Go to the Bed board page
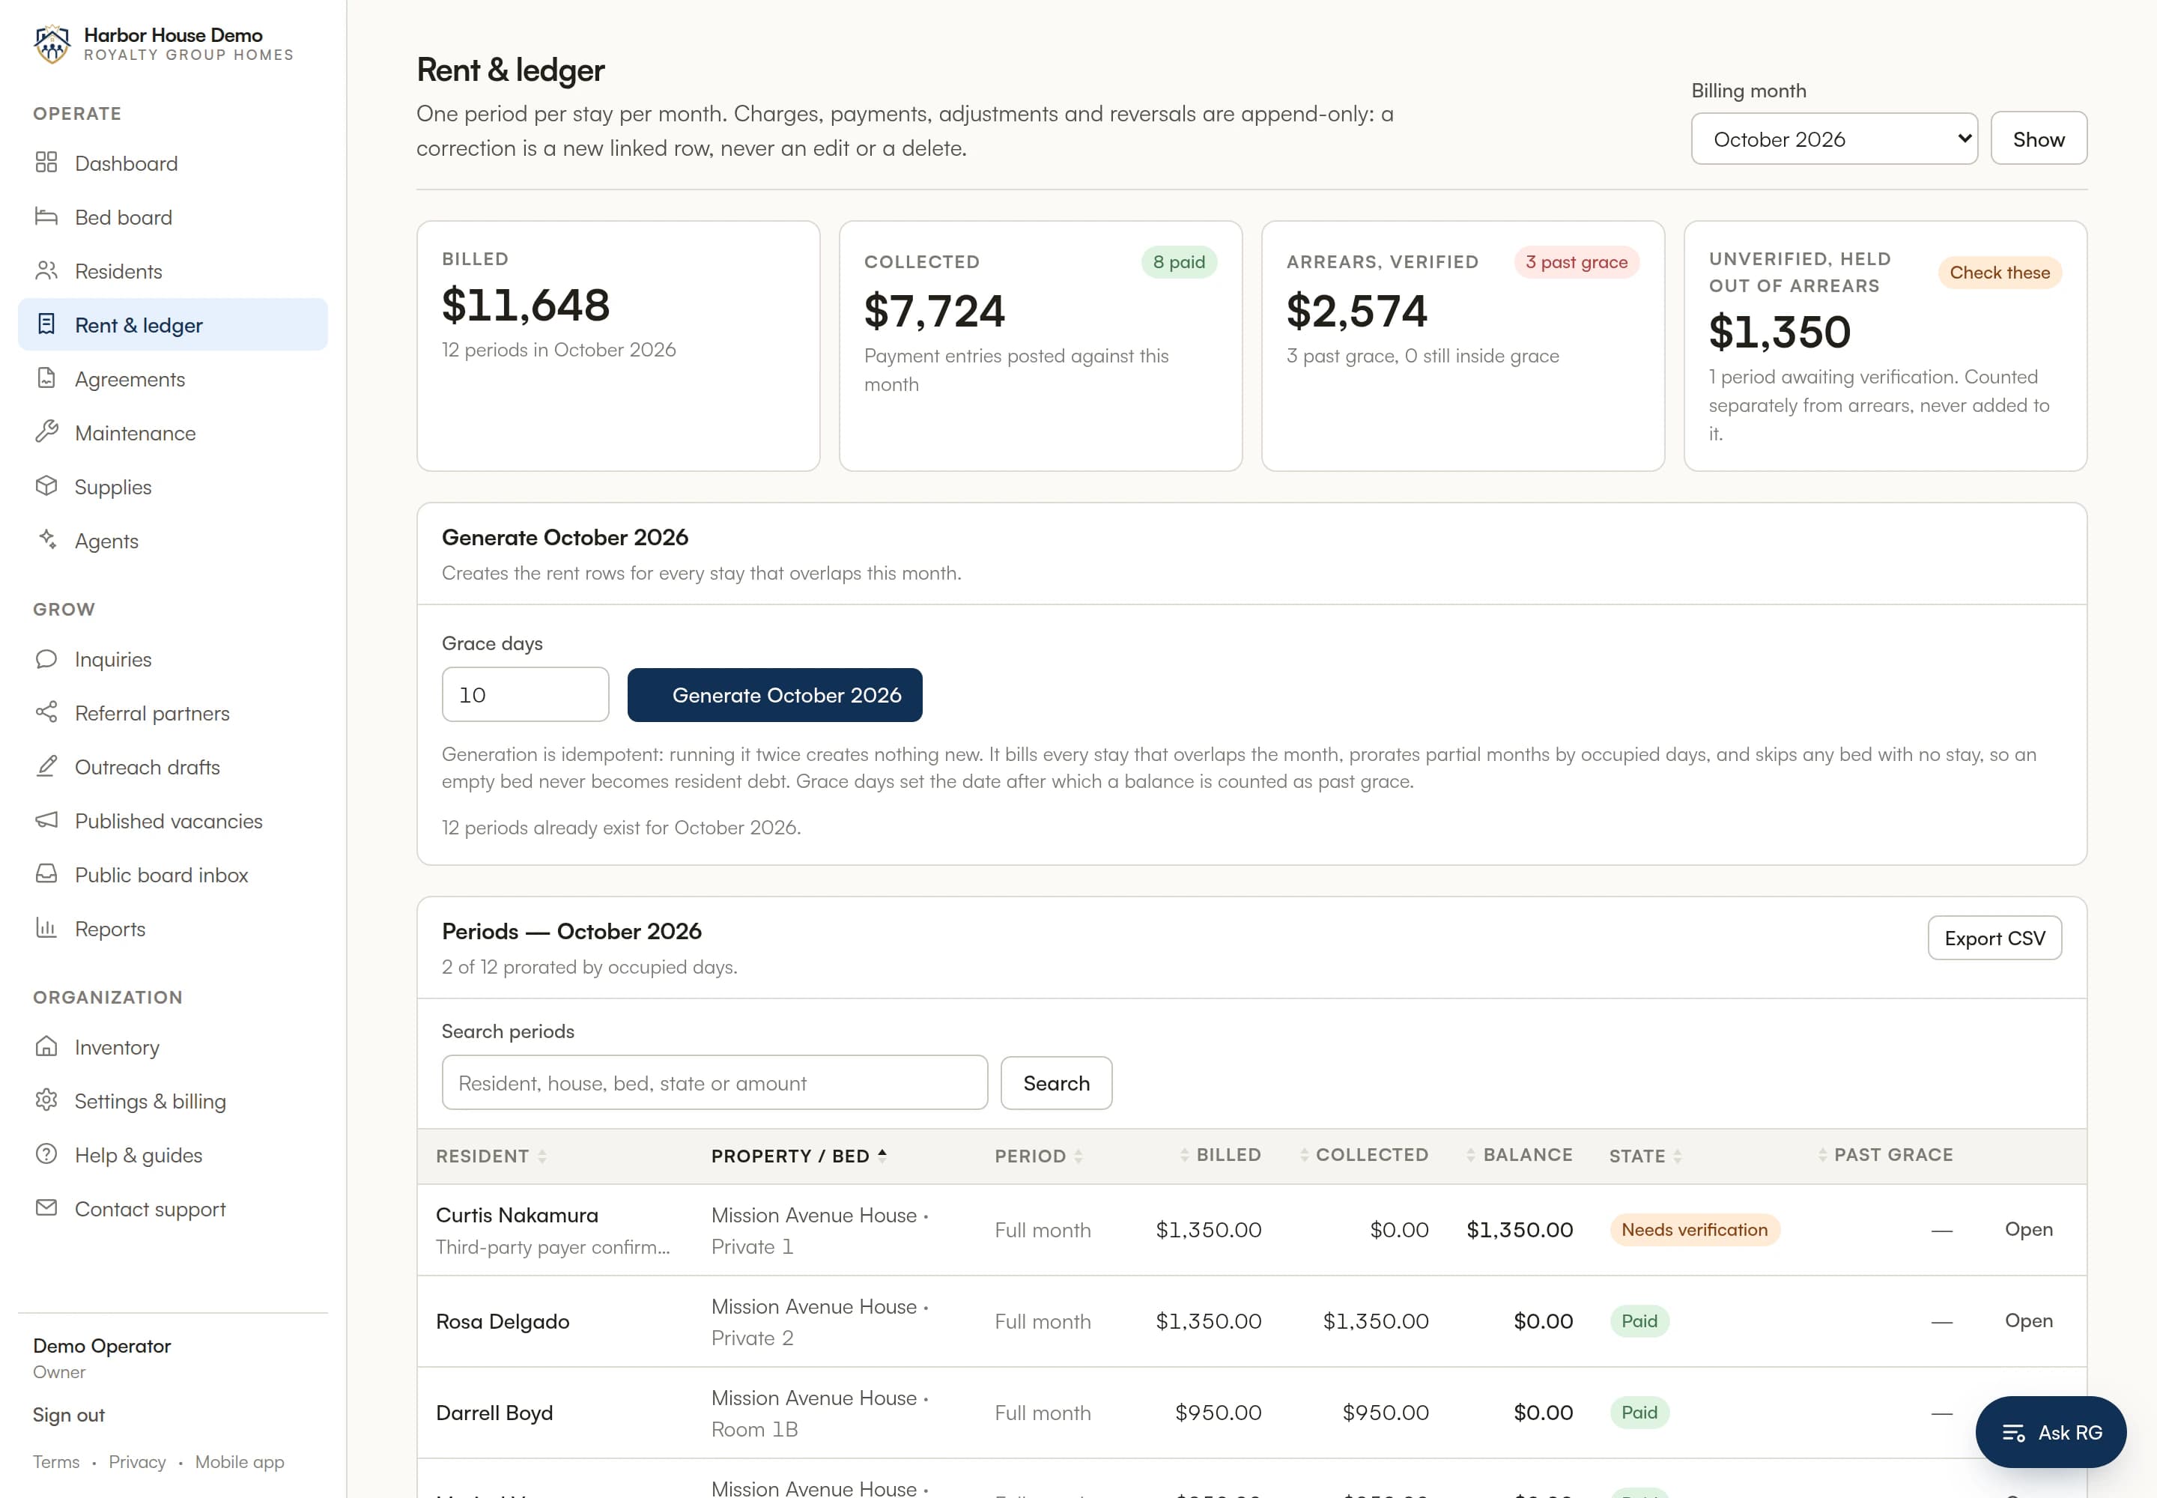This screenshot has width=2157, height=1498. pos(173,216)
